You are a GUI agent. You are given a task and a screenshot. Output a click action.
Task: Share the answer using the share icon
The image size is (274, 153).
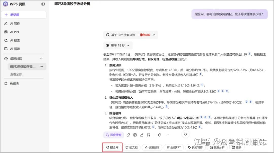(142, 135)
